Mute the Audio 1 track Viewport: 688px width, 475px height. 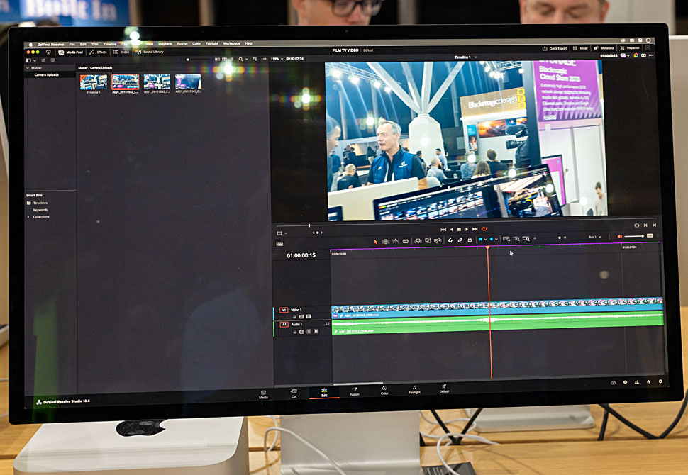tap(316, 331)
